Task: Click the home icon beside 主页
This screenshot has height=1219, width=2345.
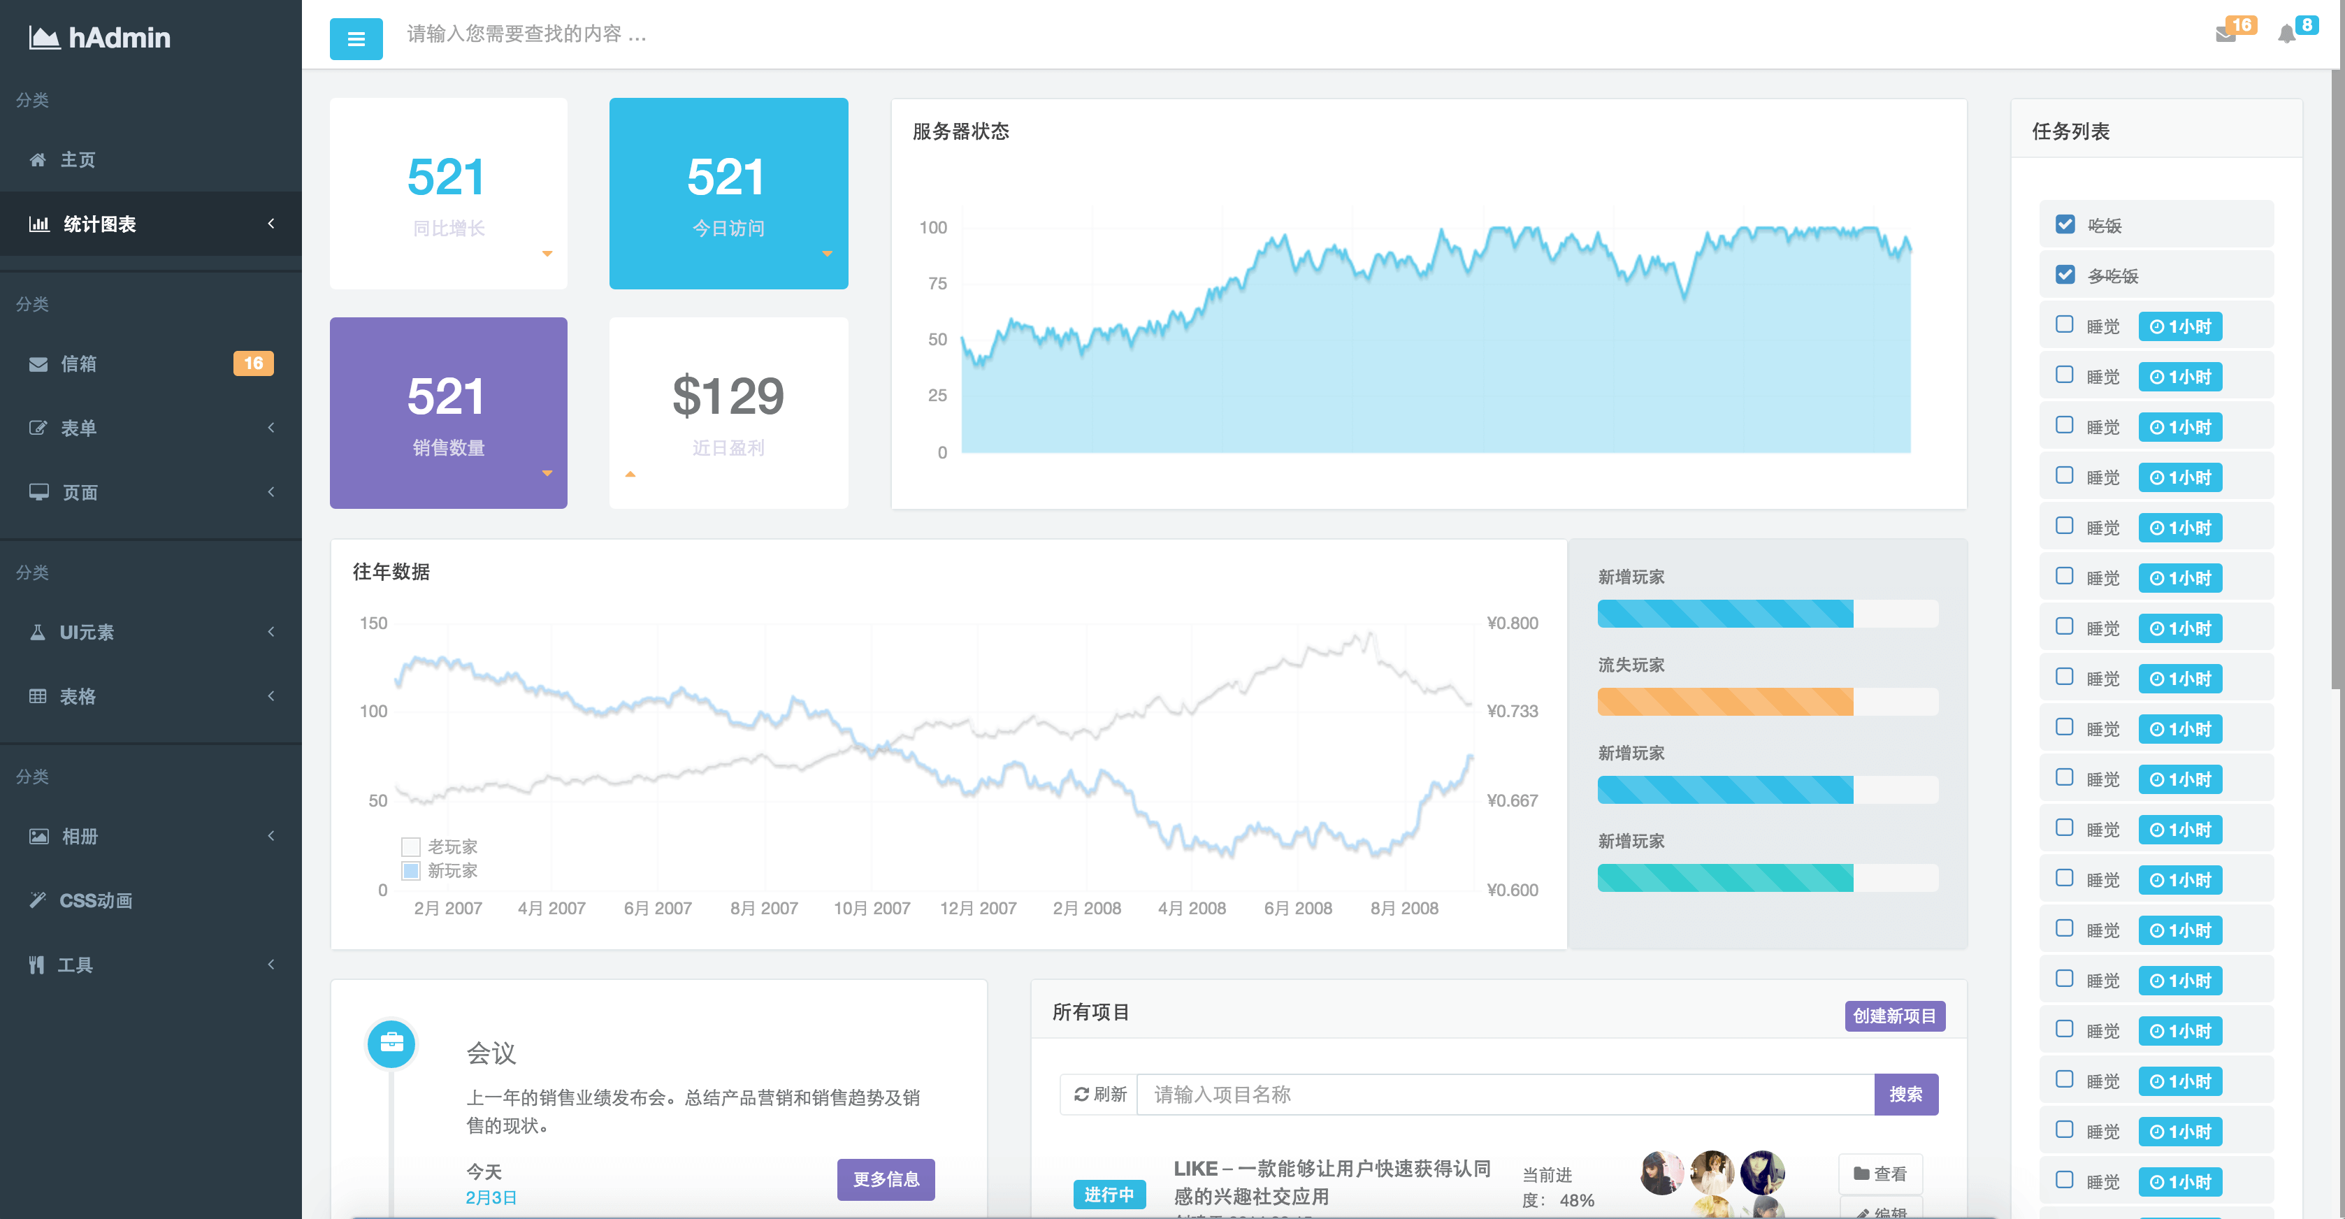Action: tap(37, 160)
